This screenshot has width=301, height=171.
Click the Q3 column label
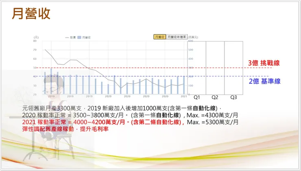(x=233, y=97)
